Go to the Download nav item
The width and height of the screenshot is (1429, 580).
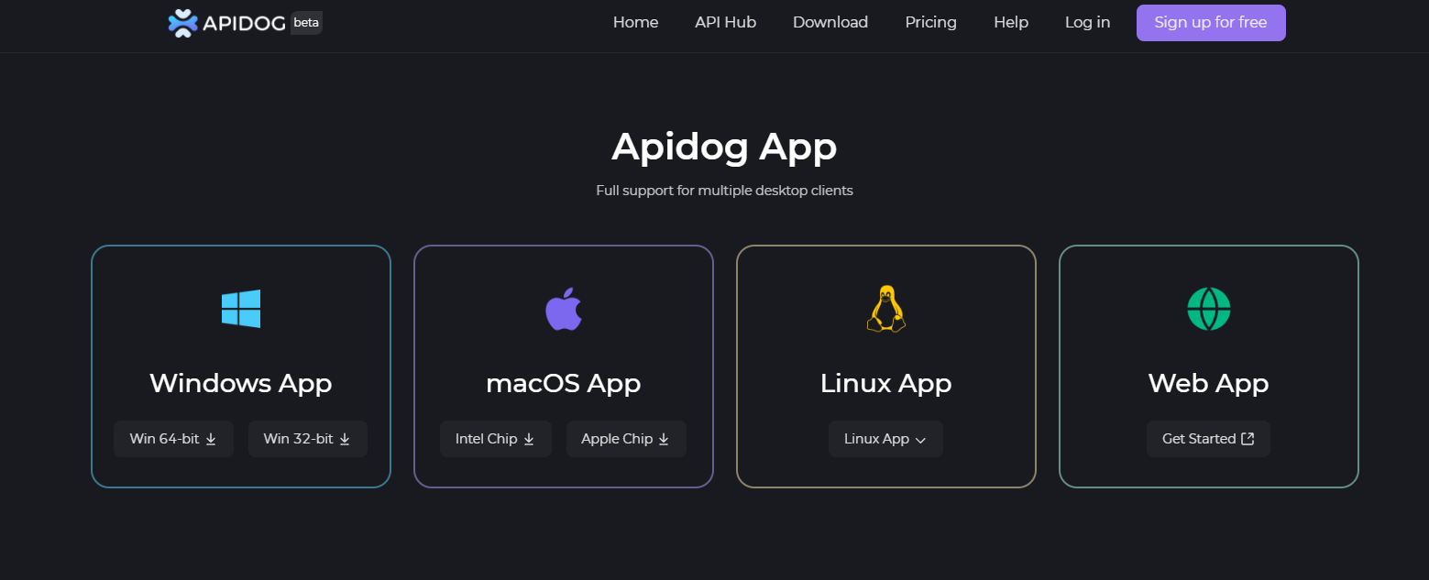click(x=830, y=22)
